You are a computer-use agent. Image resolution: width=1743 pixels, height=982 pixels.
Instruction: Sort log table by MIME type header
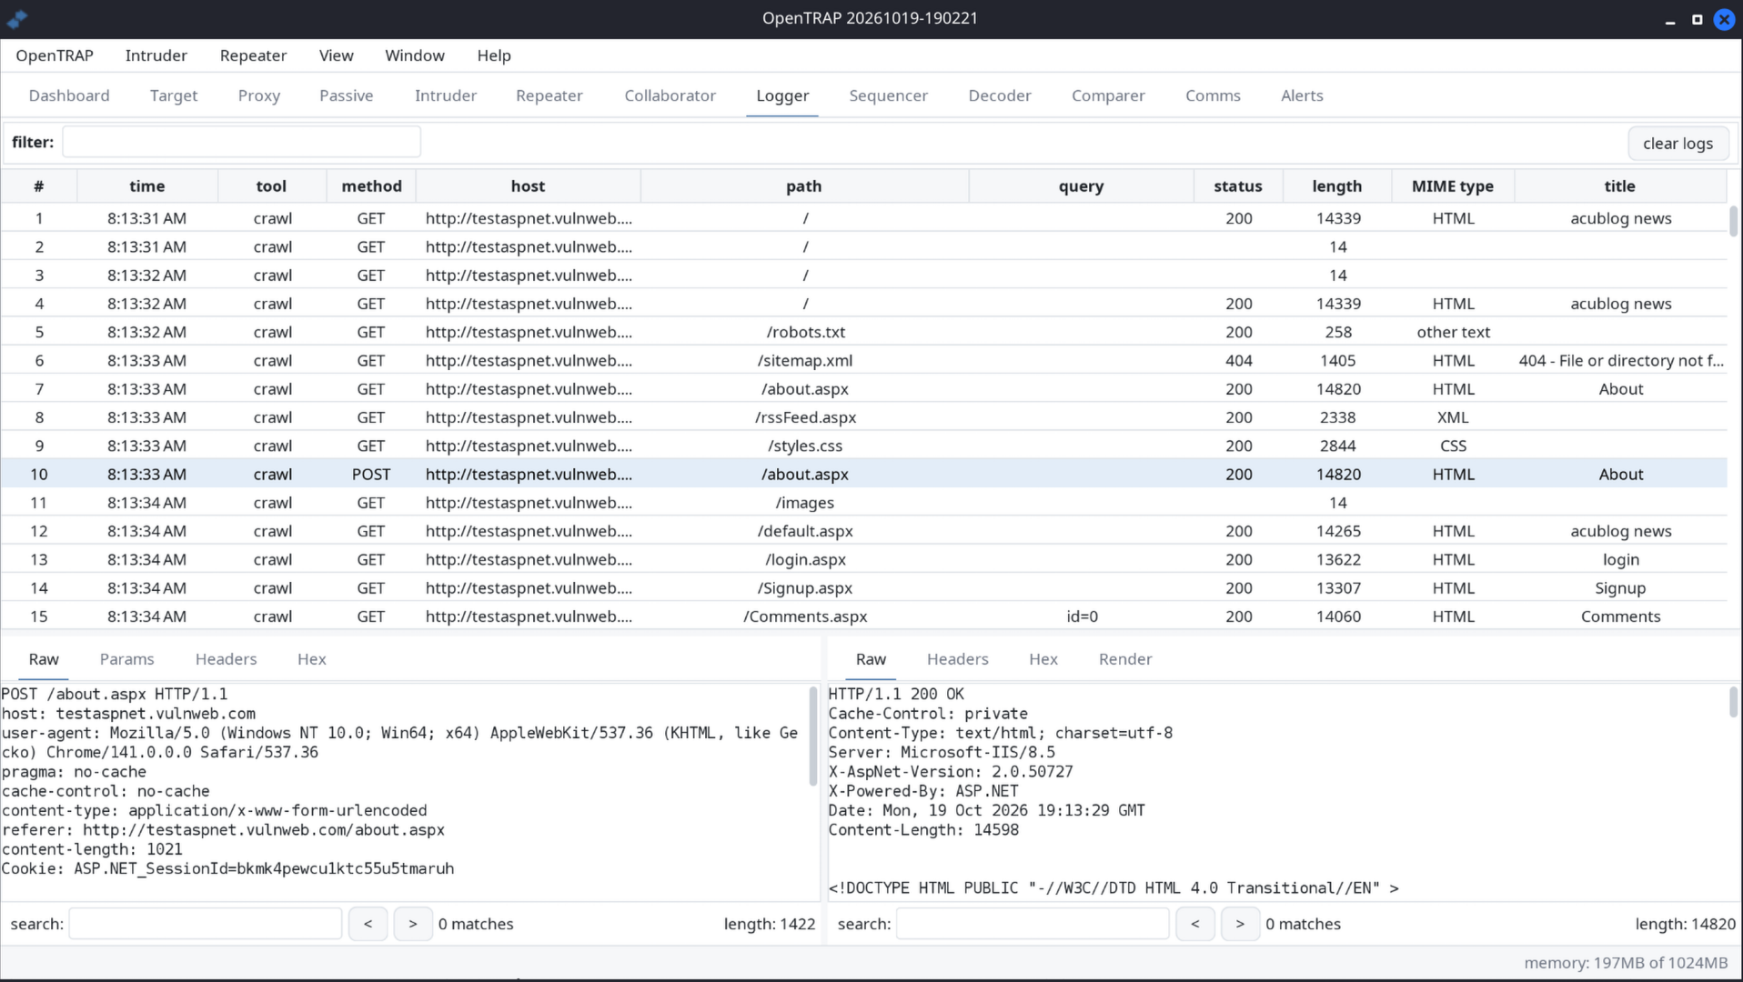pyautogui.click(x=1453, y=186)
